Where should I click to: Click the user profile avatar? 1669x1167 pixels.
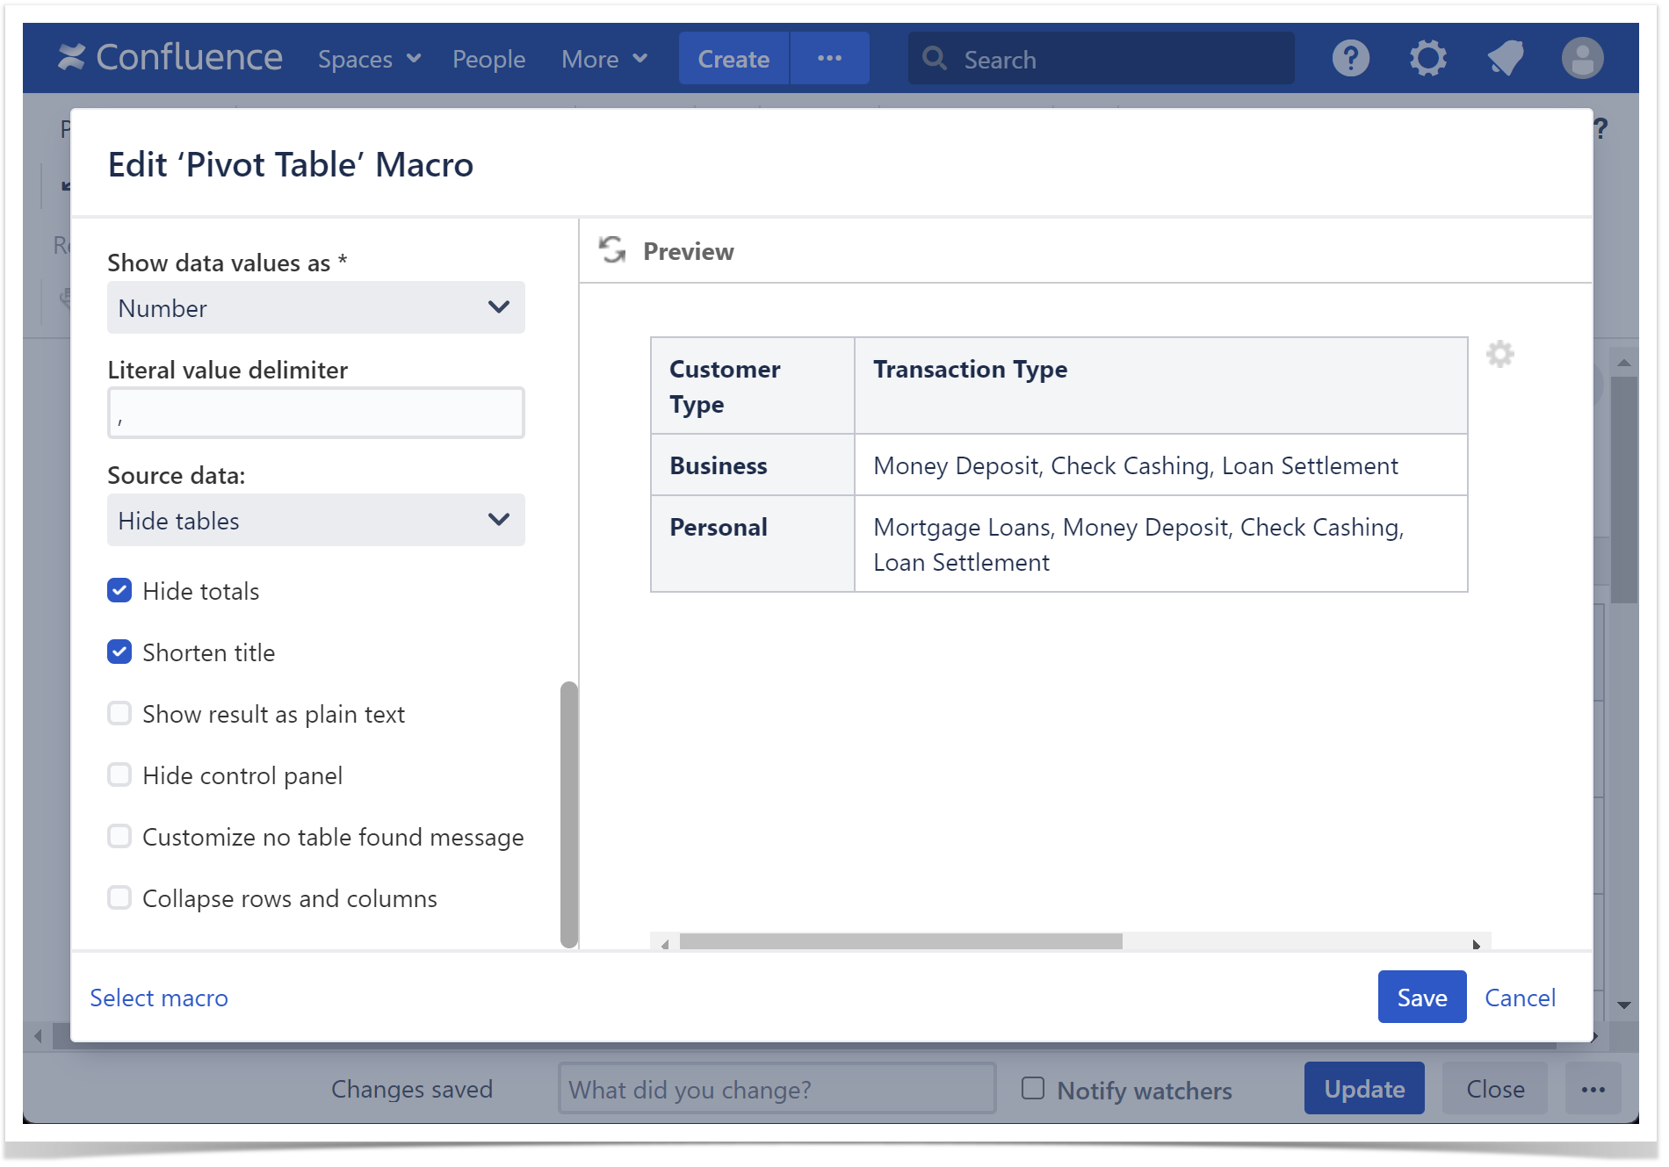click(x=1582, y=59)
